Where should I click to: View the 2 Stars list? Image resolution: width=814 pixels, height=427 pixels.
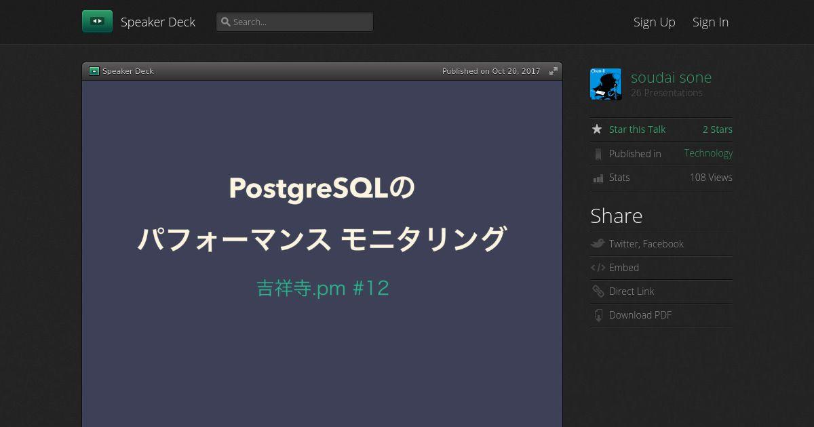(x=717, y=129)
